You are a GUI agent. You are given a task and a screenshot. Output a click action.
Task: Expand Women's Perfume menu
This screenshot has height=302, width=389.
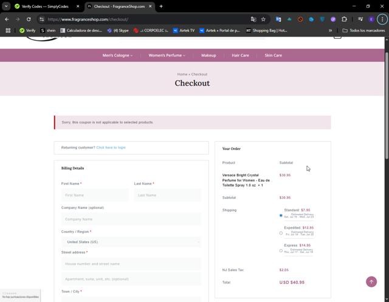click(x=167, y=55)
